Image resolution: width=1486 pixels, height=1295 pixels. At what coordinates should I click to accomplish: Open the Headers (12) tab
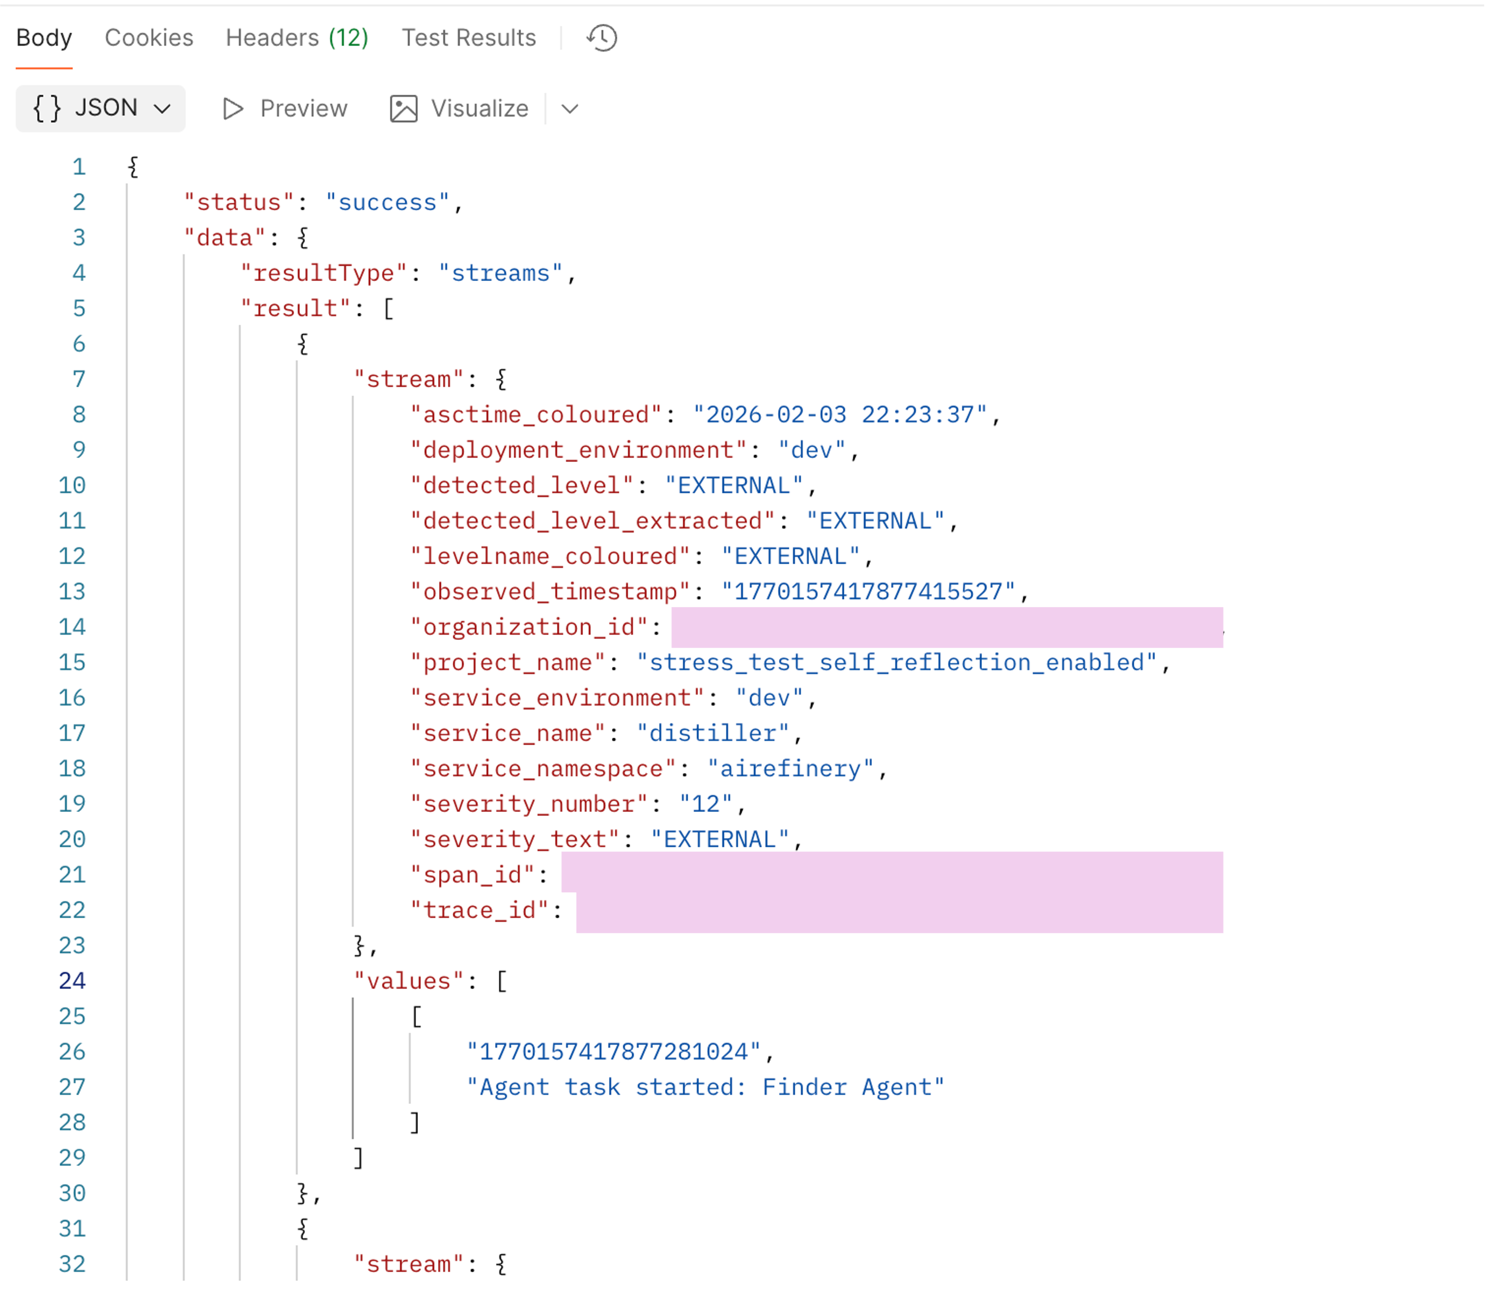[x=297, y=38]
